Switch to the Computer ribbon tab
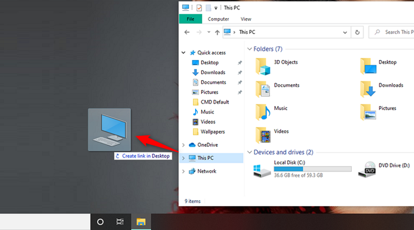The width and height of the screenshot is (414, 230). pyautogui.click(x=218, y=19)
